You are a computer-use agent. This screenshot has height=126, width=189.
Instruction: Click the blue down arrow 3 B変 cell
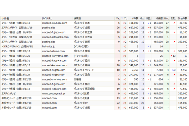click(174, 70)
